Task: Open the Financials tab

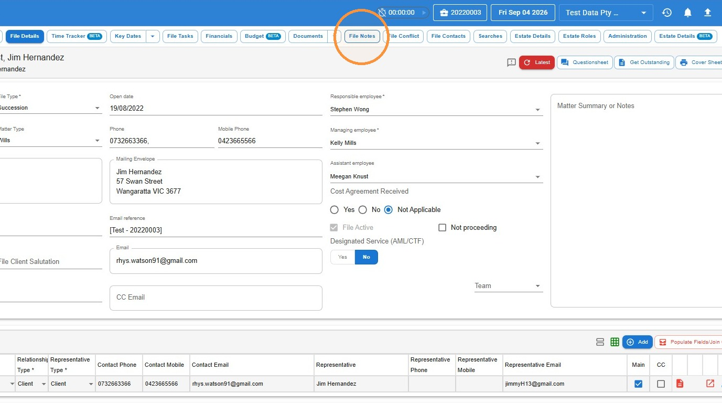Action: (x=219, y=36)
